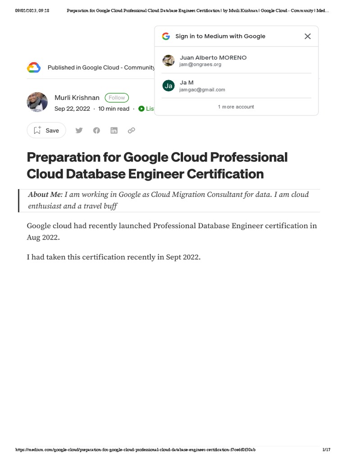
Task: Close the Sign in with Google popup
Action: (308, 36)
